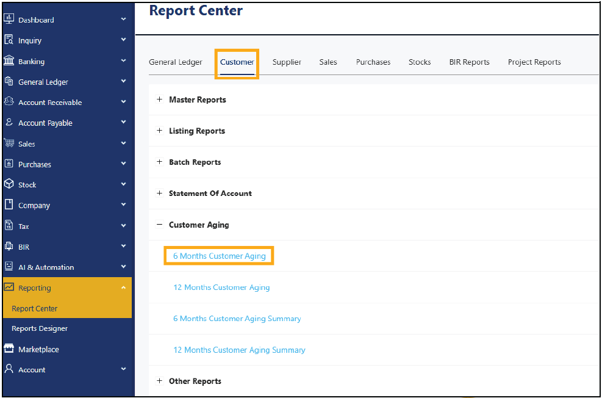602x398 pixels.
Task: Open the Sales reports tab
Action: click(328, 62)
